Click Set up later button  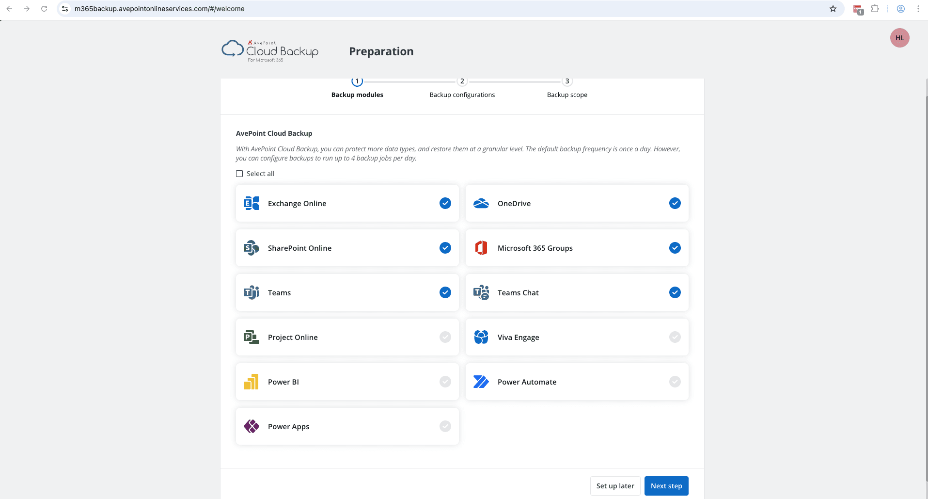point(615,486)
